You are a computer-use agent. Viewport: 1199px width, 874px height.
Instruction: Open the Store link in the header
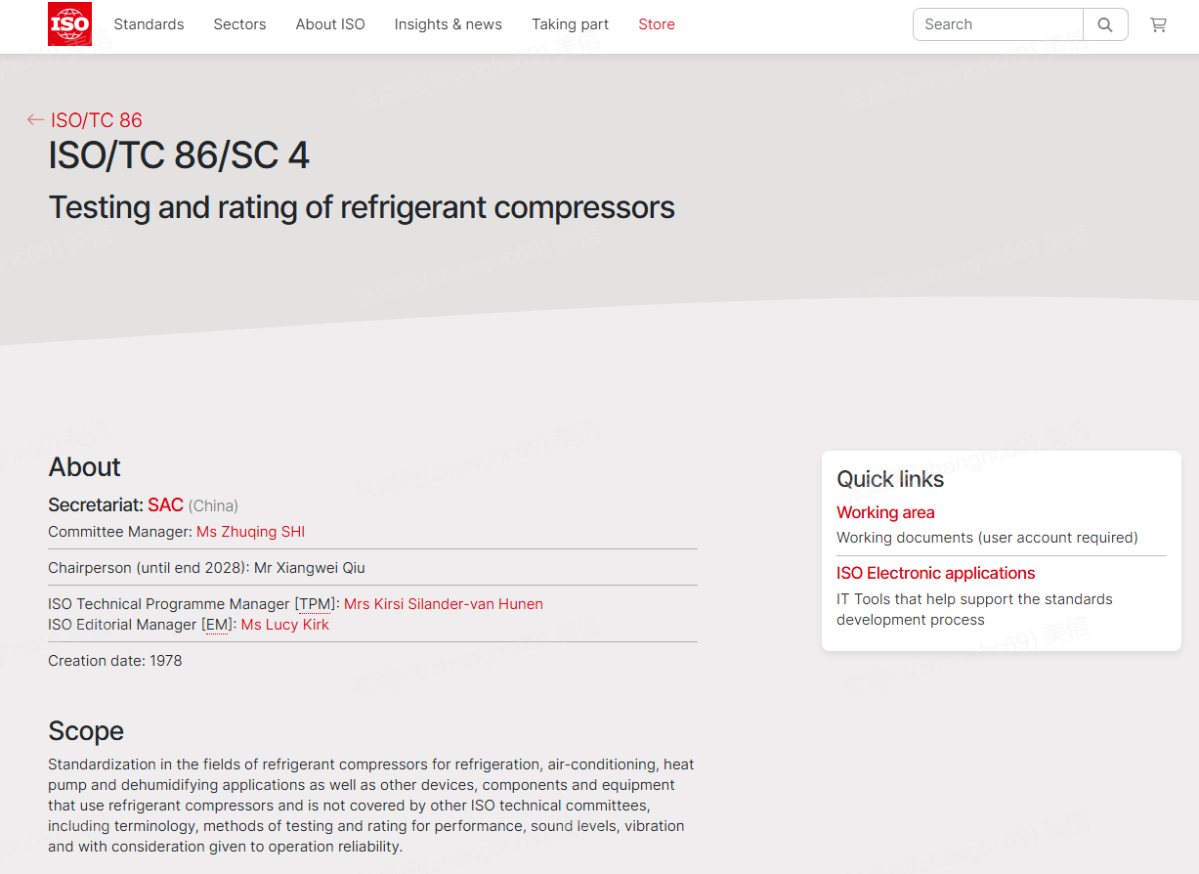coord(656,24)
